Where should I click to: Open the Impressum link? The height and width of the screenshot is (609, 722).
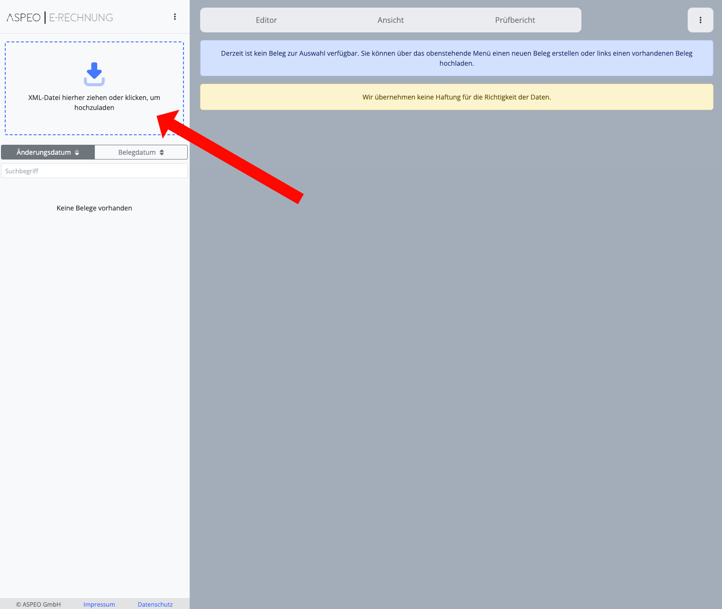(x=99, y=604)
